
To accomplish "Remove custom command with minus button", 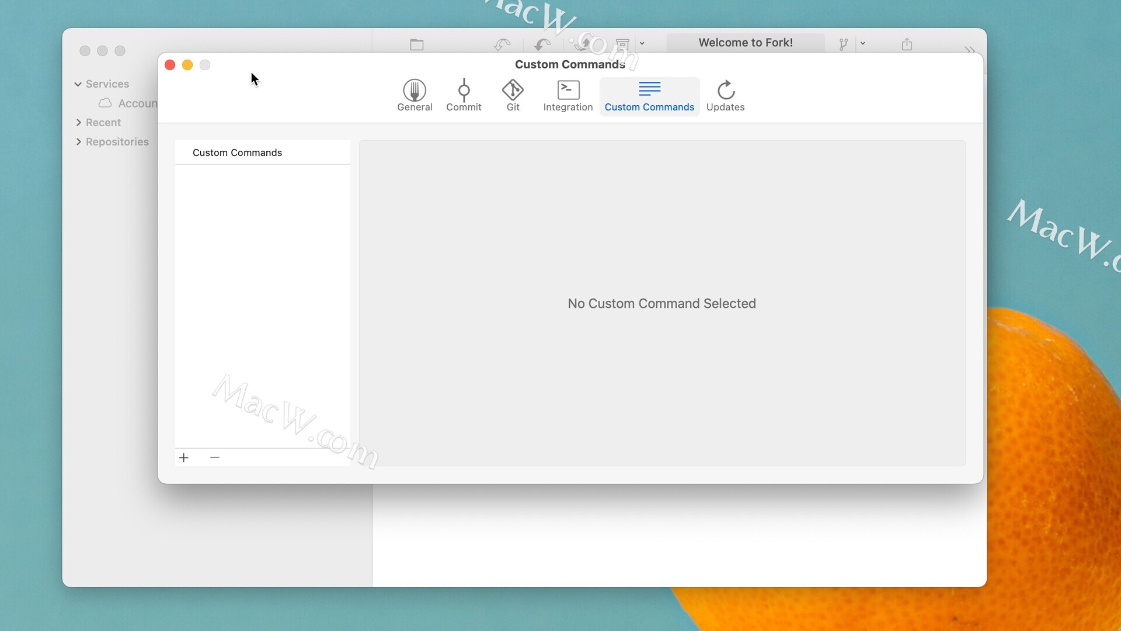I will pos(214,457).
